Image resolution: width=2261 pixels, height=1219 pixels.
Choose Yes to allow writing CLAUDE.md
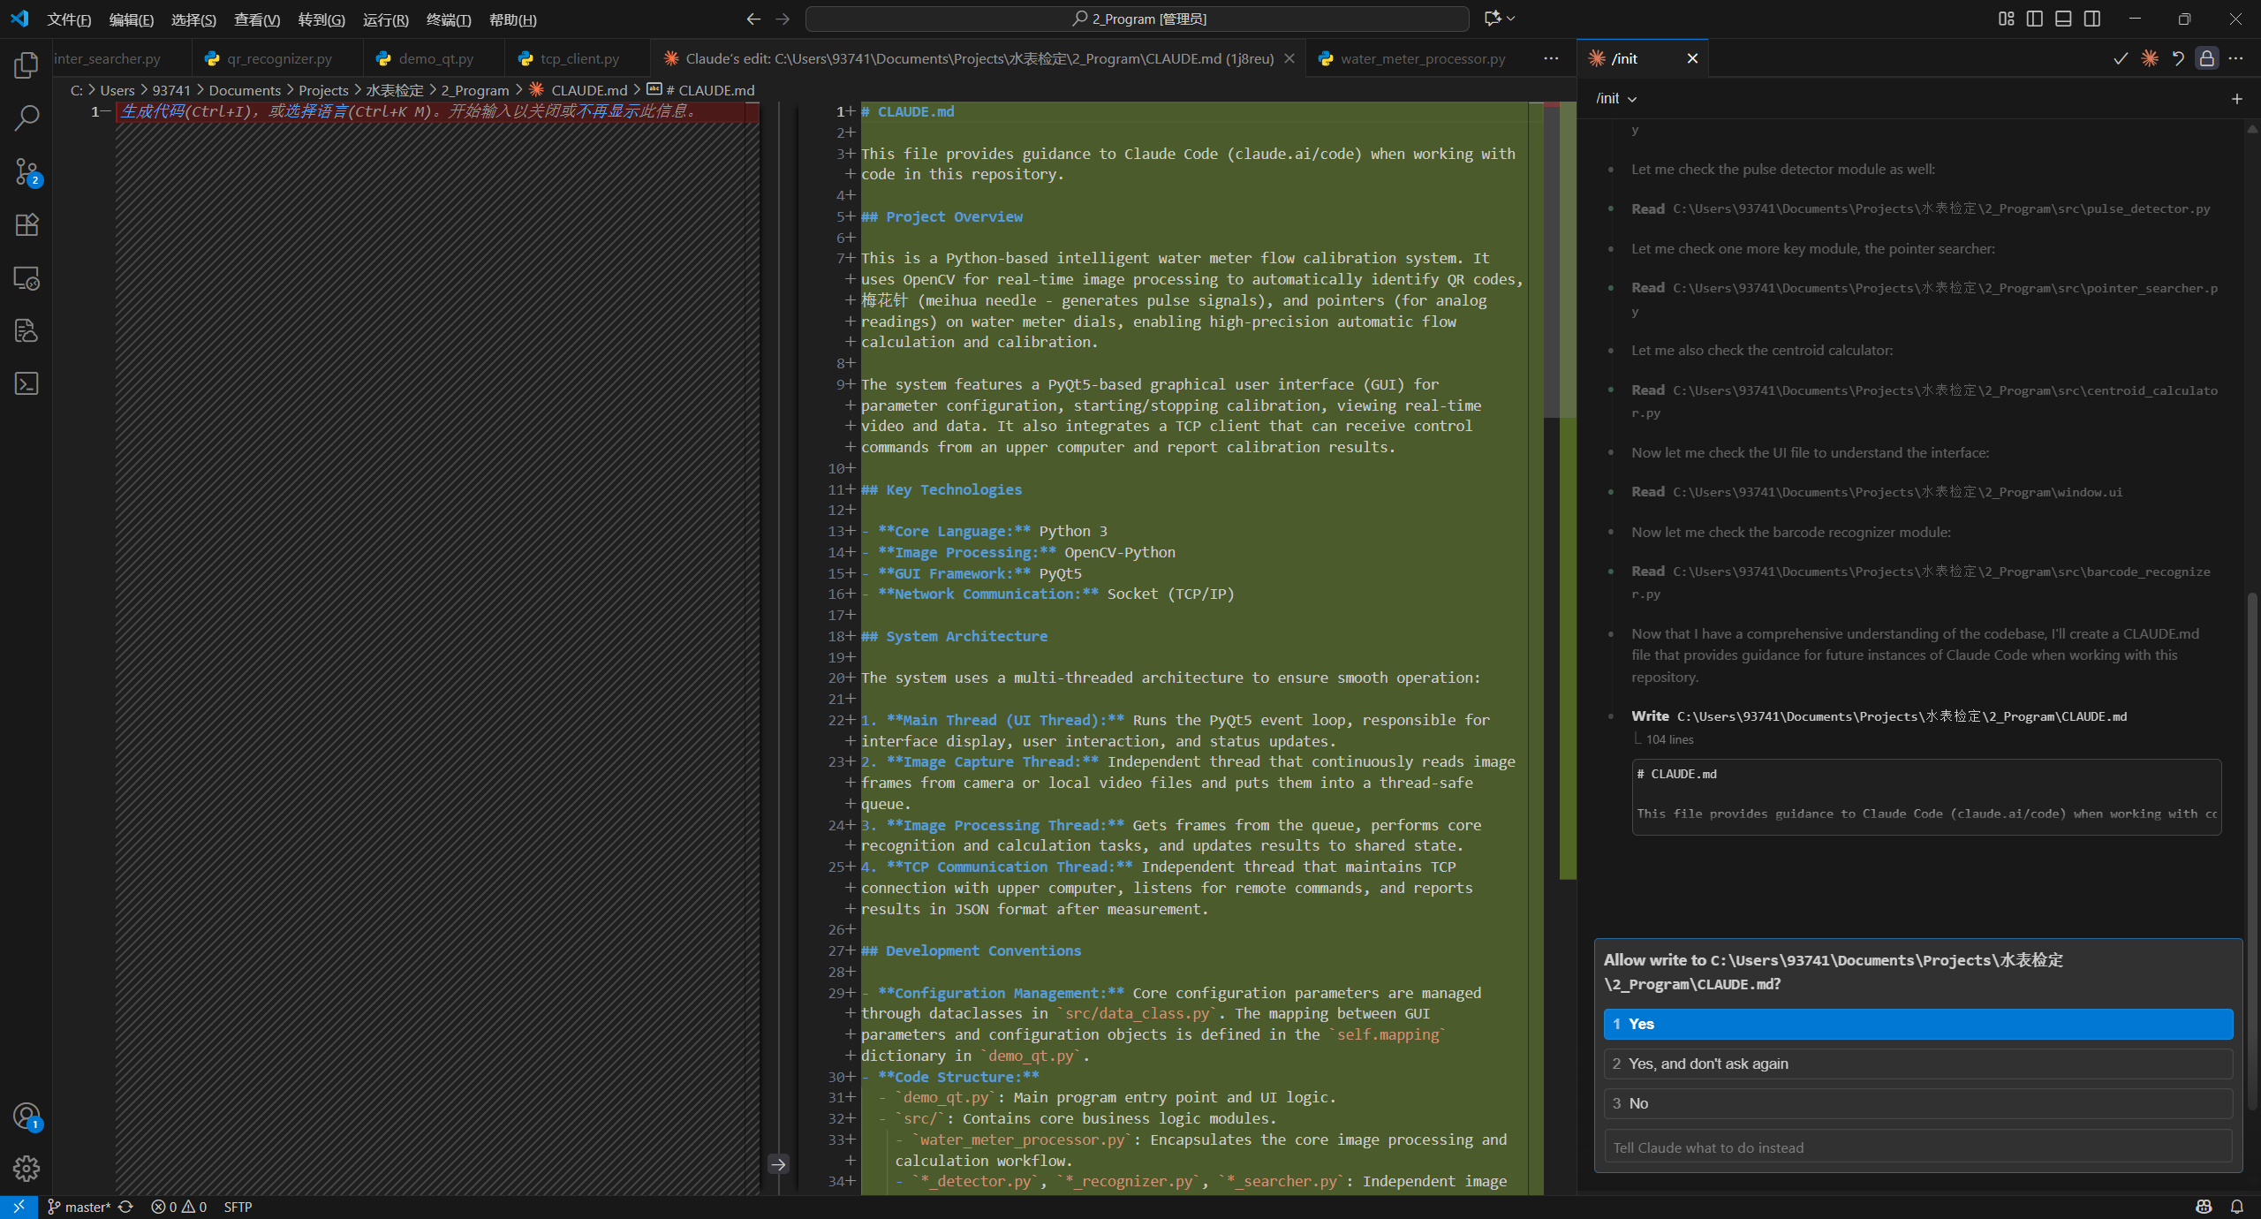[1917, 1024]
